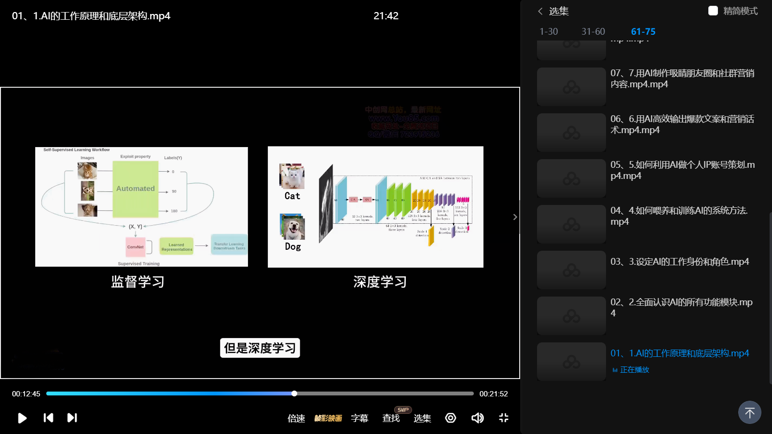Play video 03 设定AI的工作身份和角色
Image resolution: width=772 pixels, height=434 pixels.
pos(679,262)
